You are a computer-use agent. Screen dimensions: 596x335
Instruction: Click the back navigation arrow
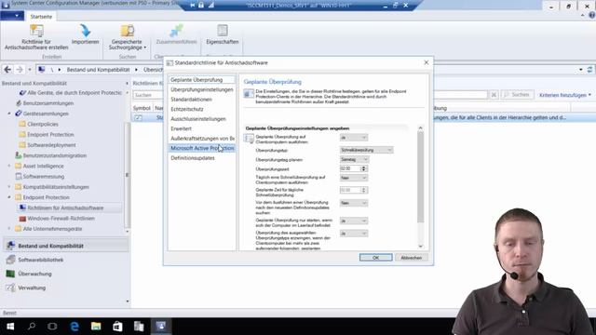coord(7,70)
